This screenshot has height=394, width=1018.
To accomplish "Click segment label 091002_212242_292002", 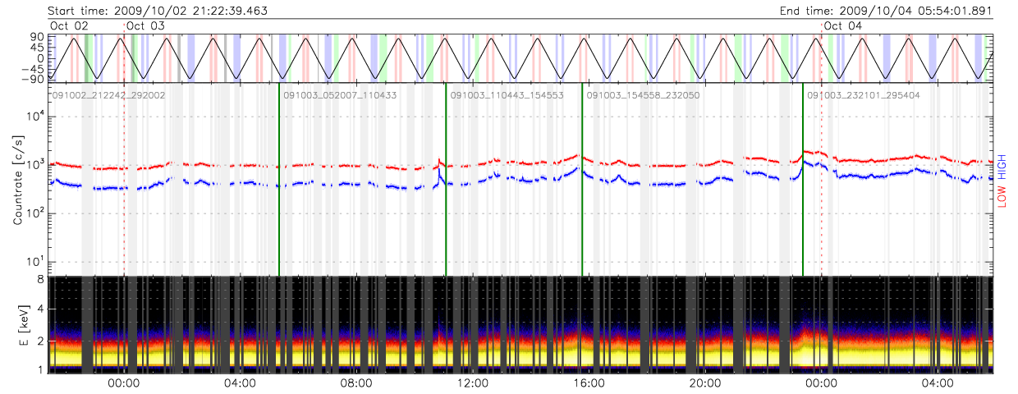I will (109, 95).
